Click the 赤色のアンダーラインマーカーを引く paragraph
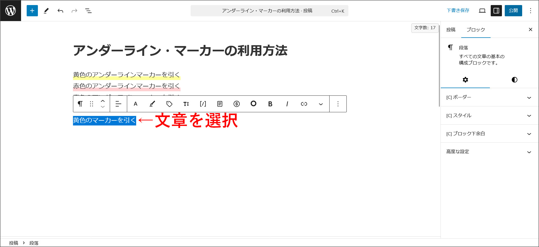Viewport: 539px width, 247px height. 126,86
